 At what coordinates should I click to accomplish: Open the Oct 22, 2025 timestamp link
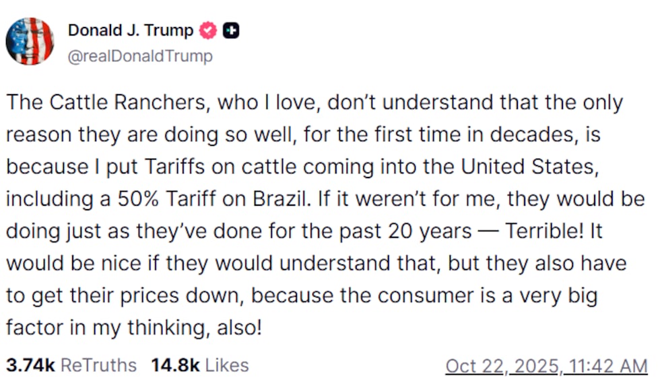[x=546, y=365]
